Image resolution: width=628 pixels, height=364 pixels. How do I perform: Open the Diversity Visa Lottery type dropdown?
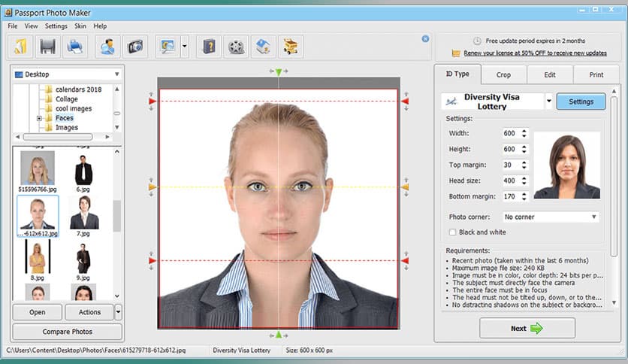pyautogui.click(x=549, y=102)
